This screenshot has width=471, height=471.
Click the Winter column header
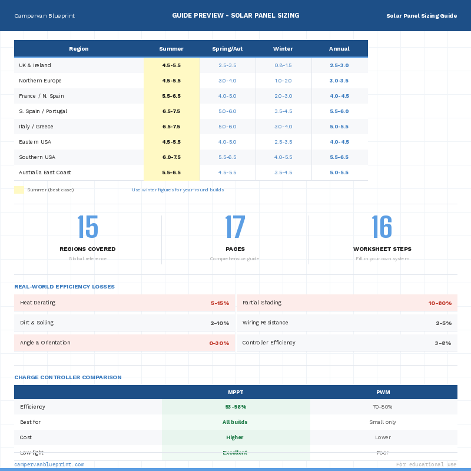click(283, 49)
